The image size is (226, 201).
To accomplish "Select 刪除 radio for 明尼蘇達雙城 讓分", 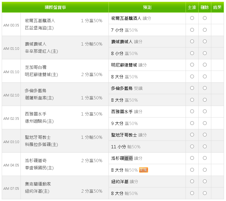I will point(205,65).
